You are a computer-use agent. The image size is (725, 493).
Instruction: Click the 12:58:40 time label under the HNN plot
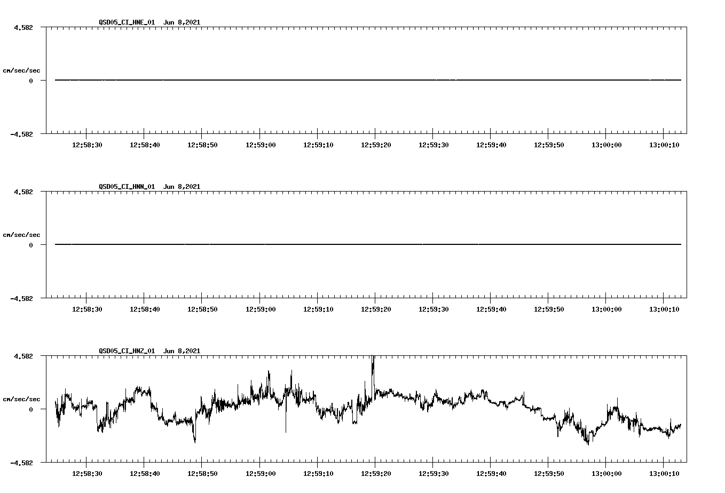click(145, 309)
